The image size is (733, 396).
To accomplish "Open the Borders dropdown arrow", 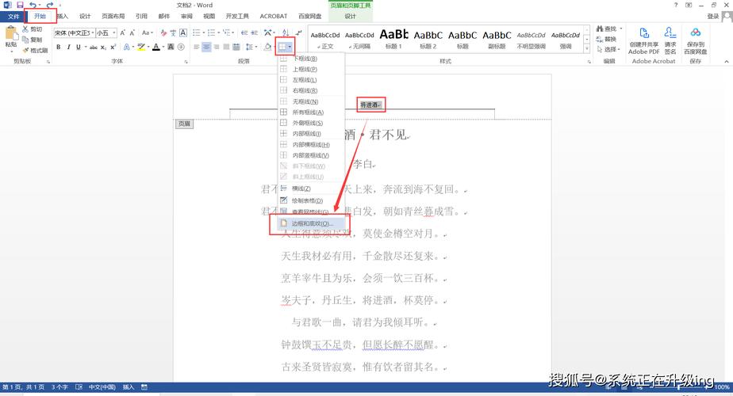I will [290, 47].
